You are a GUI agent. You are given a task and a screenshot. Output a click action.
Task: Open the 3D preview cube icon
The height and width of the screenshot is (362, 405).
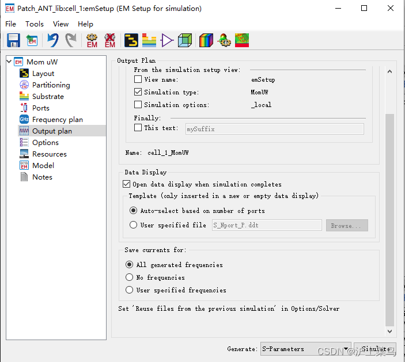click(185, 40)
